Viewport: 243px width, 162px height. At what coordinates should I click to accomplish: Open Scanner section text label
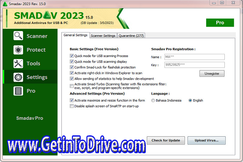(x=37, y=36)
